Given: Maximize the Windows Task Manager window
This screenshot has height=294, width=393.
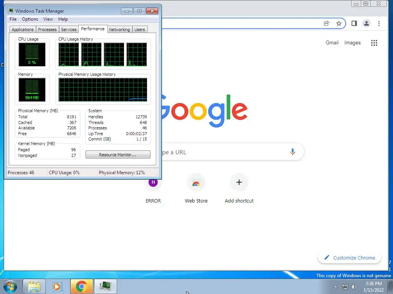Looking at the screenshot, I should 139,11.
